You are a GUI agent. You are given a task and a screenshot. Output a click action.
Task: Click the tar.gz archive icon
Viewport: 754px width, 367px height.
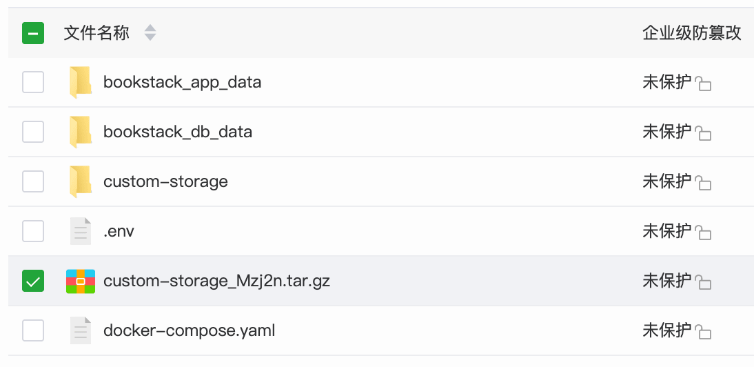click(x=80, y=281)
